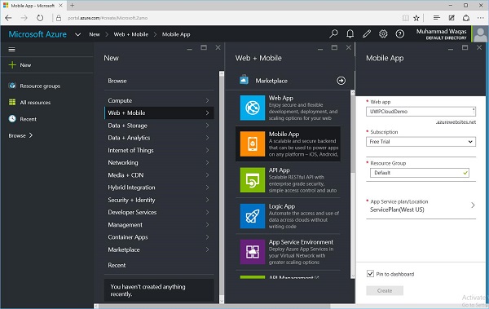Click New breadcrumb link
Screen dimensions: 489x309
click(95, 34)
